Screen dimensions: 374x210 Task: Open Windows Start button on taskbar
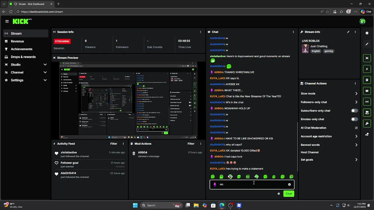(x=135, y=205)
